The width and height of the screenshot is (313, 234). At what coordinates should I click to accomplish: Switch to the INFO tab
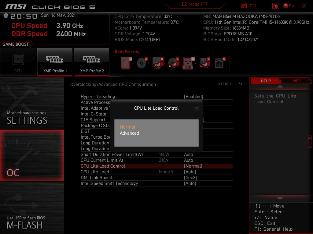(296, 81)
